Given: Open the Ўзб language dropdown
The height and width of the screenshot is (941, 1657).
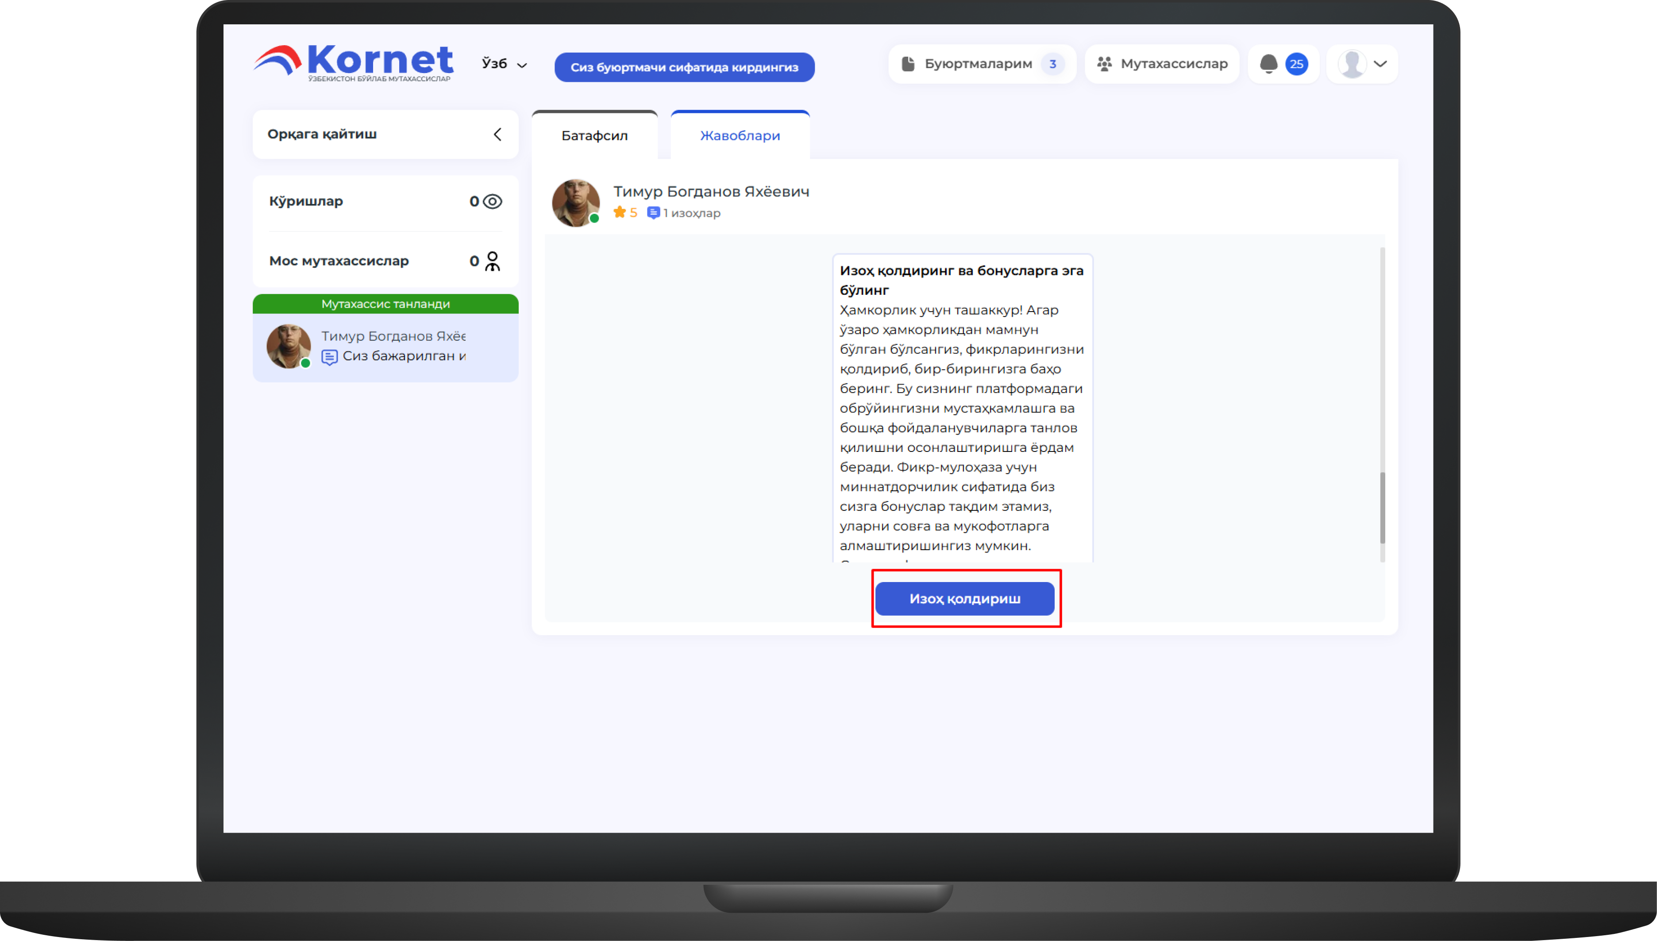Looking at the screenshot, I should point(504,64).
